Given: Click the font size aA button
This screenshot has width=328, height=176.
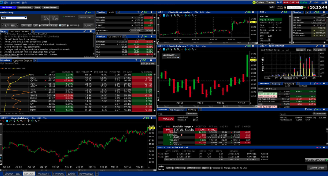Looking at the screenshot, I should pyautogui.click(x=271, y=7).
